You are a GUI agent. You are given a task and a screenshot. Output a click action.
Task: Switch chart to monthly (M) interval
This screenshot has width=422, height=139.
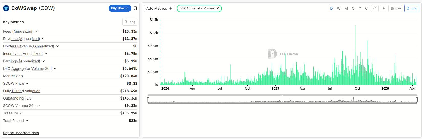[x=346, y=8]
